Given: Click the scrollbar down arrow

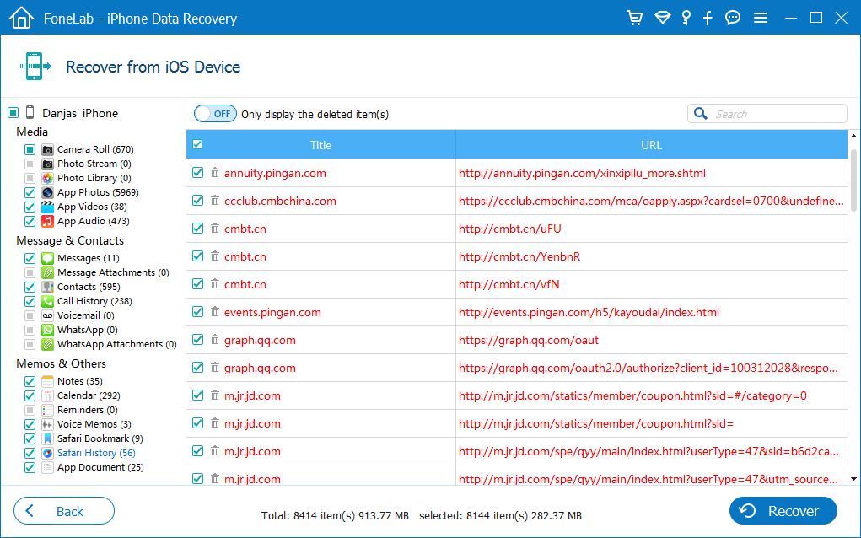Looking at the screenshot, I should (x=854, y=479).
